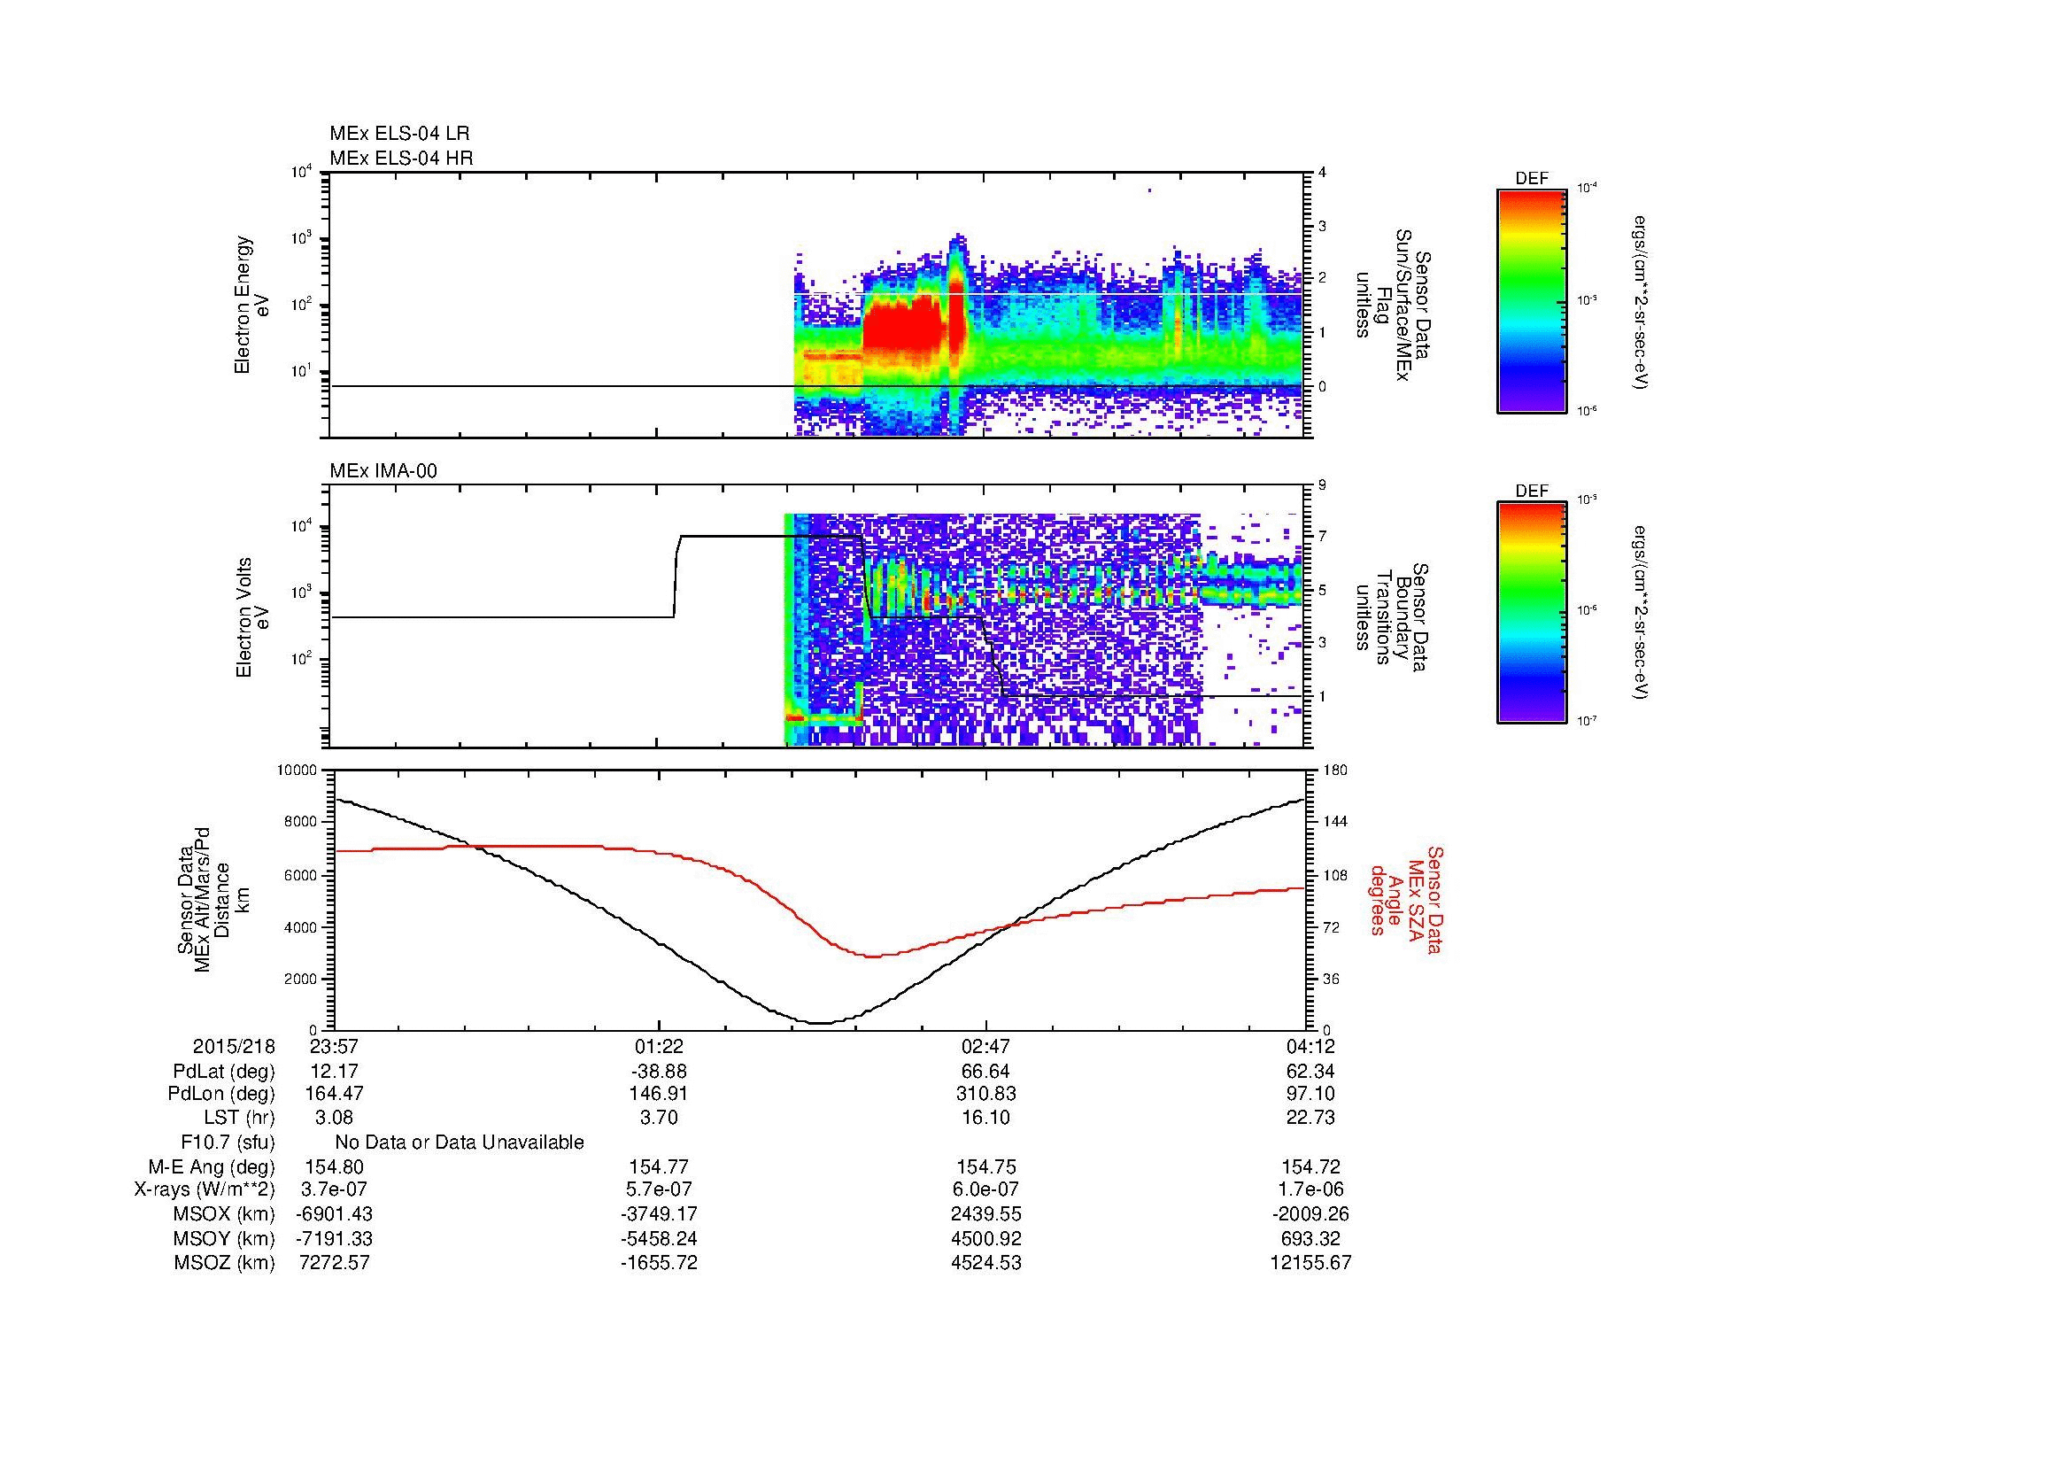Click the 'Electron Volts eV' axis label
Viewport: 2071px width, 1464px height.
[x=251, y=617]
